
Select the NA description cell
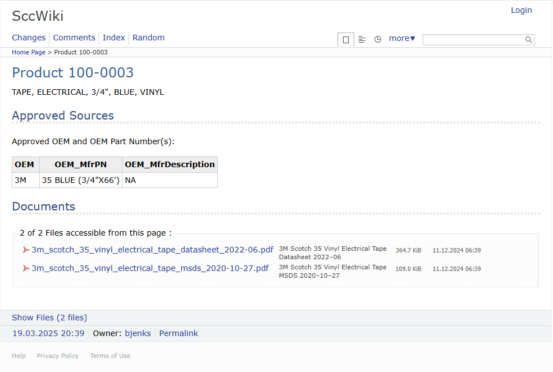point(170,180)
